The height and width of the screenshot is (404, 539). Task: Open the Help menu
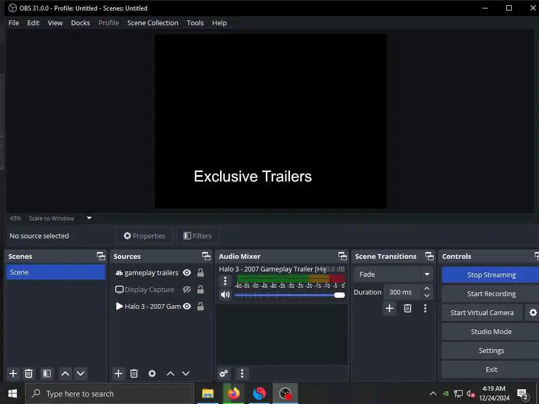[219, 23]
